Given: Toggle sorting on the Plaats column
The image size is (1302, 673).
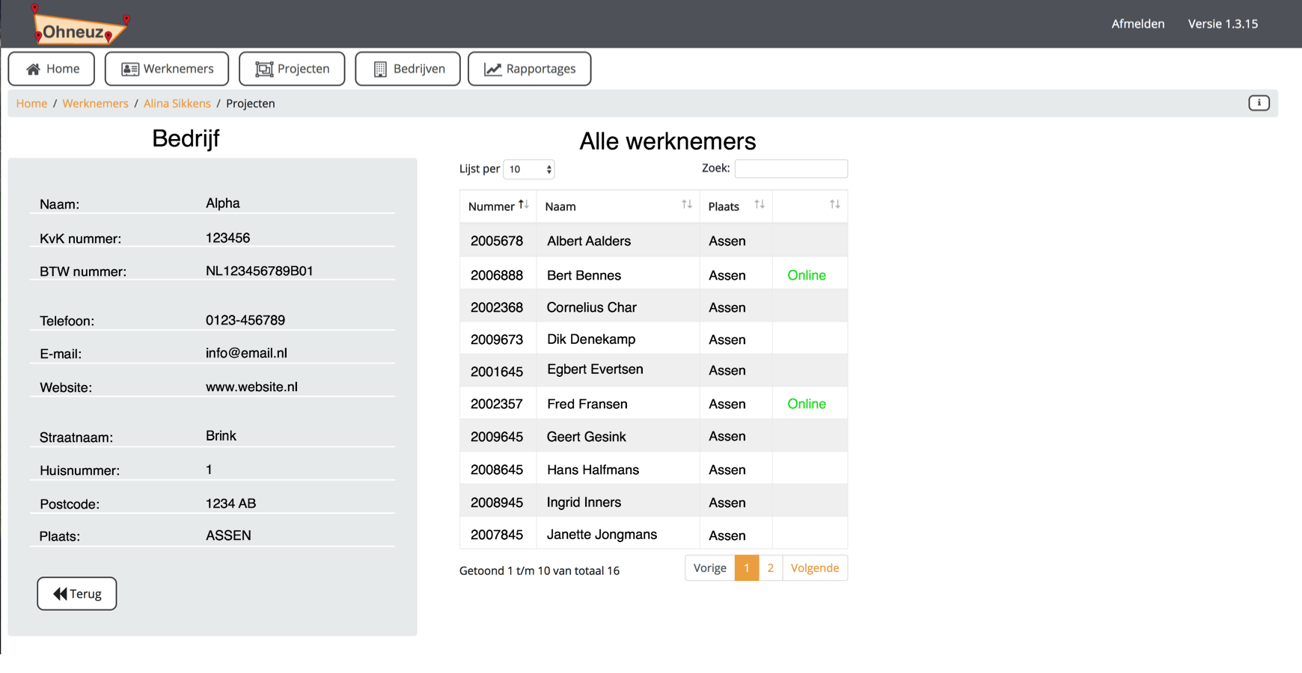Looking at the screenshot, I should (x=759, y=204).
